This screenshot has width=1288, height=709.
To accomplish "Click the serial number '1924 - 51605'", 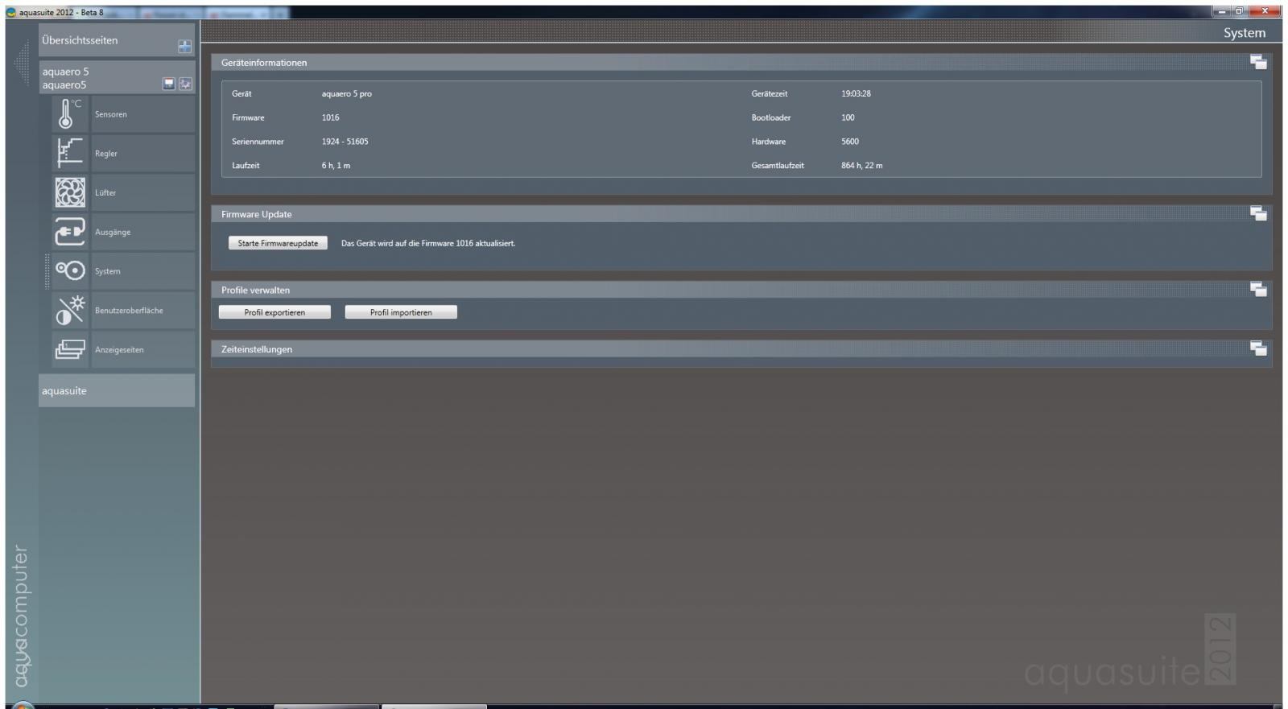I will [345, 142].
